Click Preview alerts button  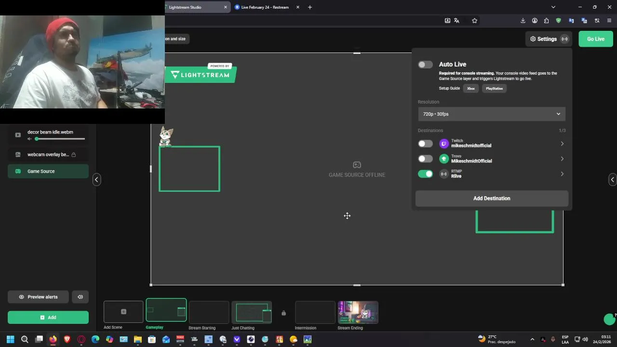[39, 297]
